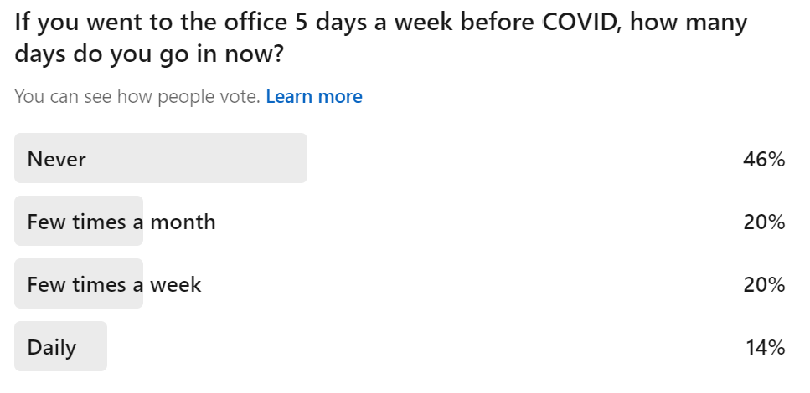The image size is (810, 393).
Task: Choose the Few times a month option
Action: point(121,222)
